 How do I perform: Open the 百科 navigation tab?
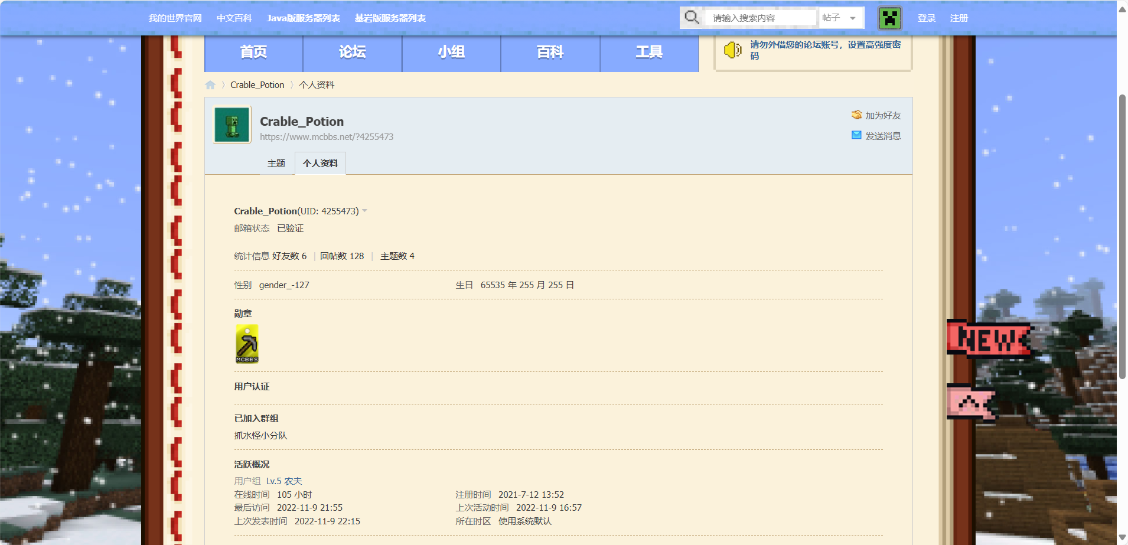tap(550, 53)
